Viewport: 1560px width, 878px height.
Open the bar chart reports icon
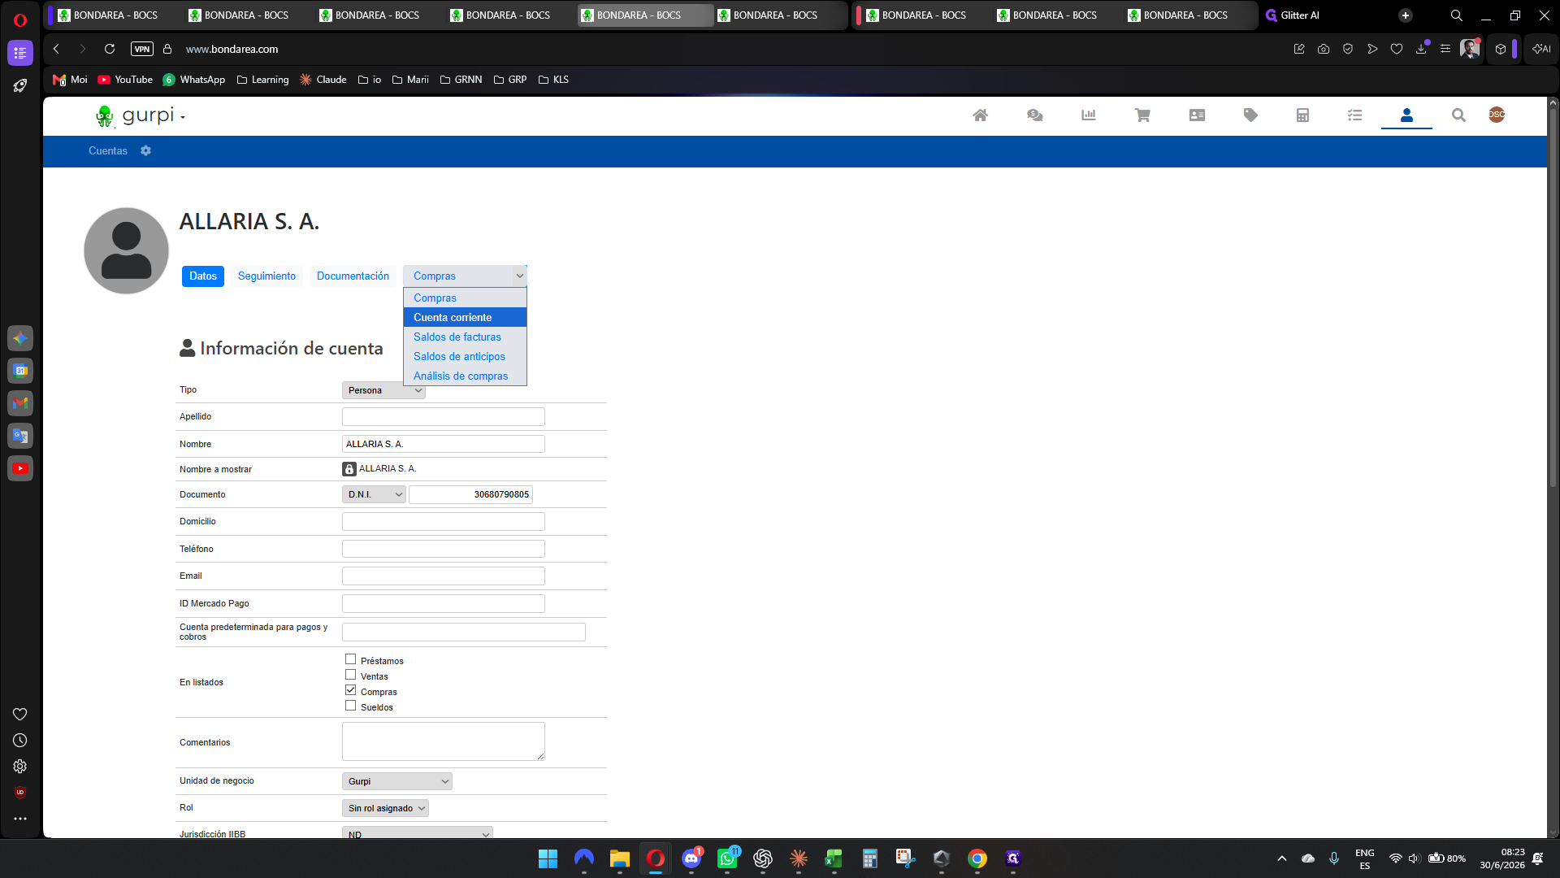1089,115
